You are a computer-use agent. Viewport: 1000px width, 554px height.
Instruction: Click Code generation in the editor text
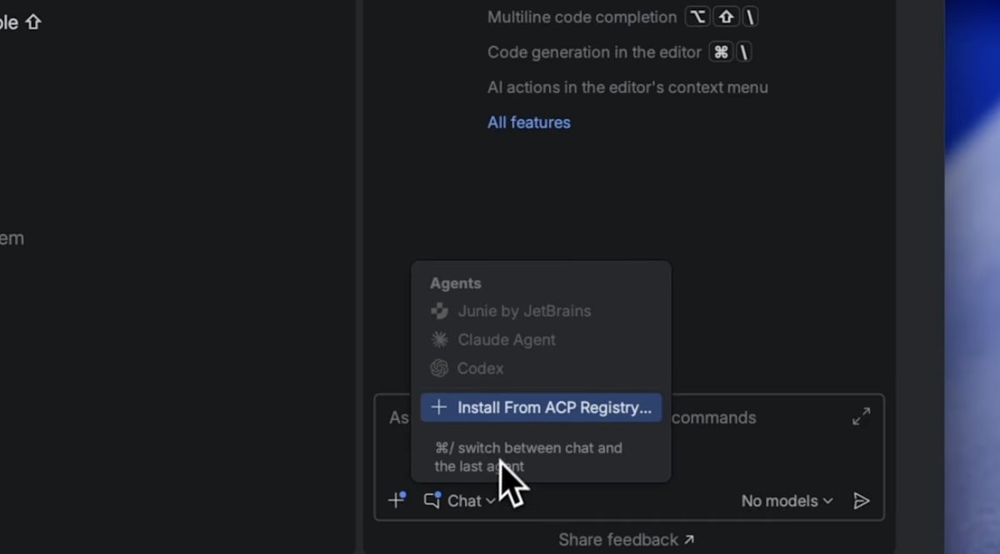pyautogui.click(x=595, y=52)
